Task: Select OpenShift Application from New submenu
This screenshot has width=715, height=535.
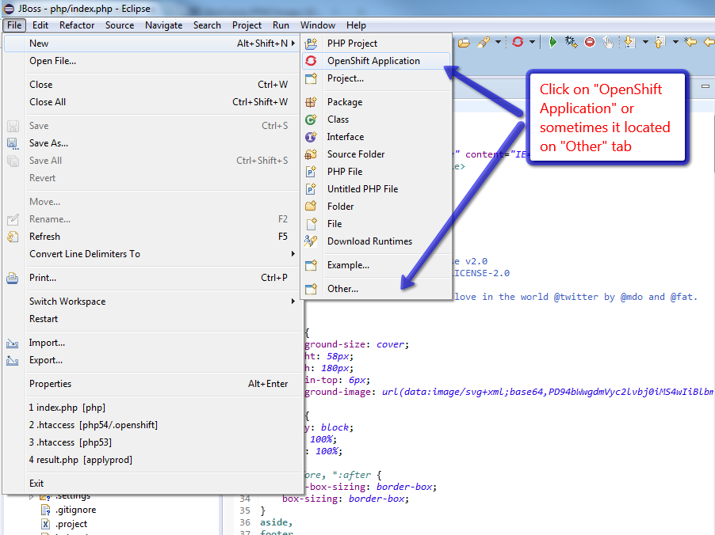Action: pos(373,61)
